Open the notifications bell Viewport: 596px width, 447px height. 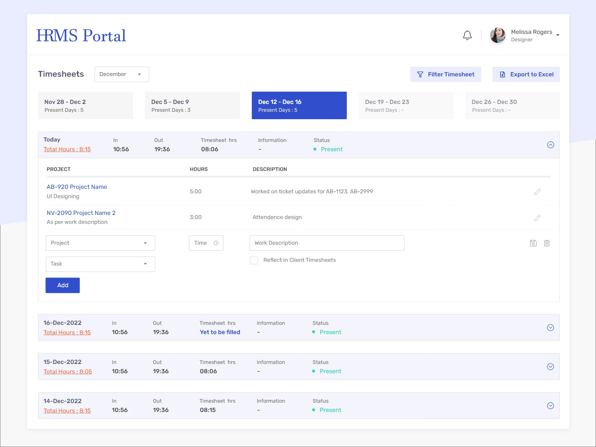pyautogui.click(x=467, y=35)
